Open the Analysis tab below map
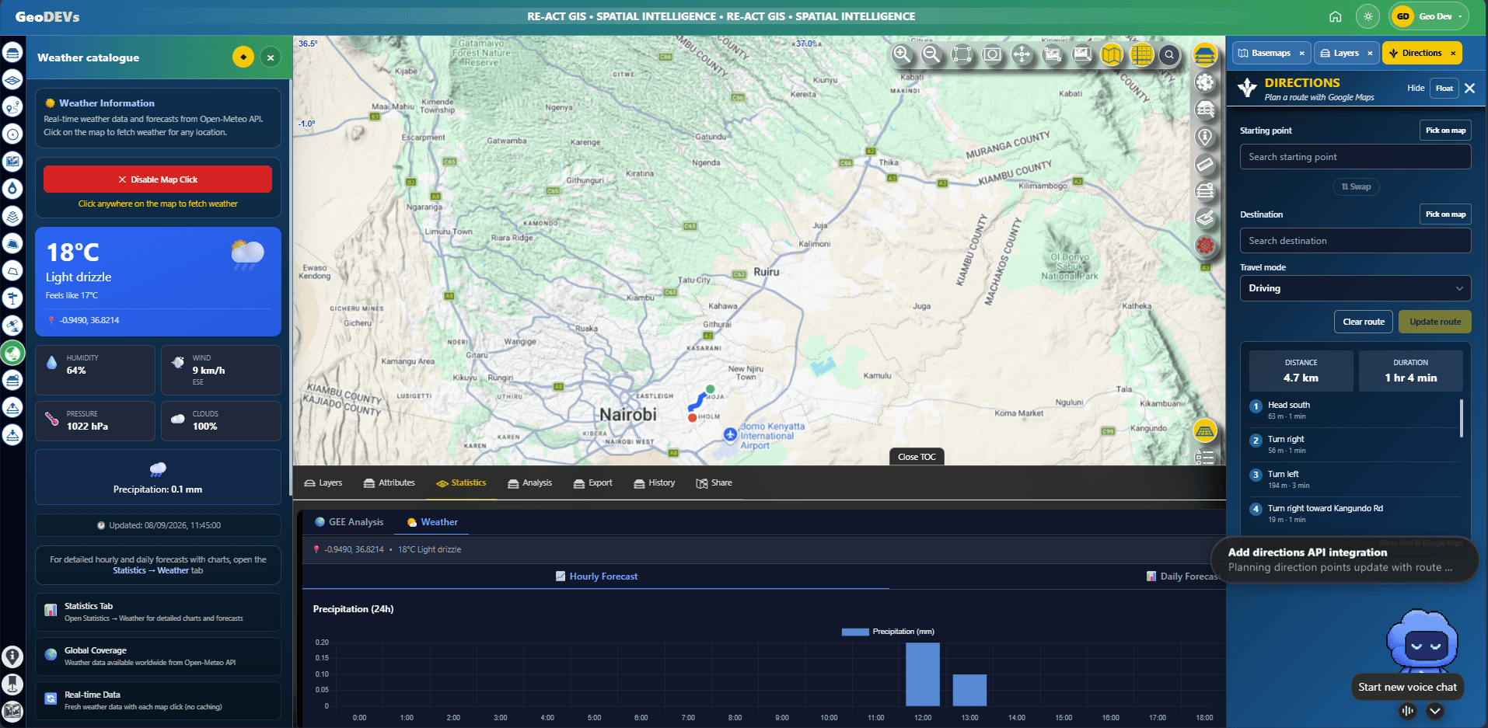The height and width of the screenshot is (728, 1488). (x=529, y=482)
